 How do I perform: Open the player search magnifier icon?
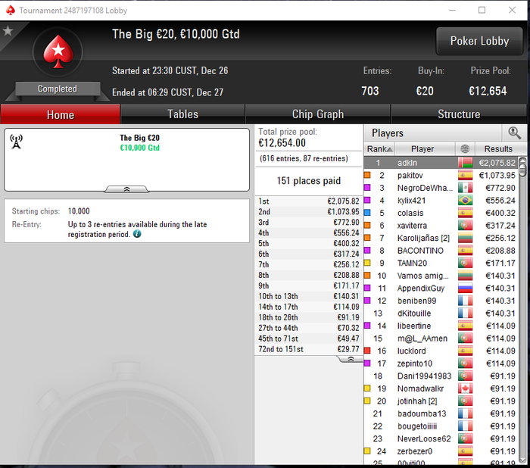514,133
